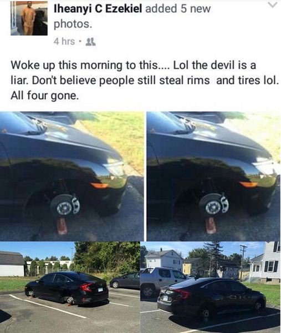
Task: Tap the exposed brake caliper in right photo
Action: [225, 204]
